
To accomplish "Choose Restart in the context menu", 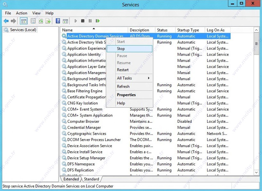I will coord(130,70).
